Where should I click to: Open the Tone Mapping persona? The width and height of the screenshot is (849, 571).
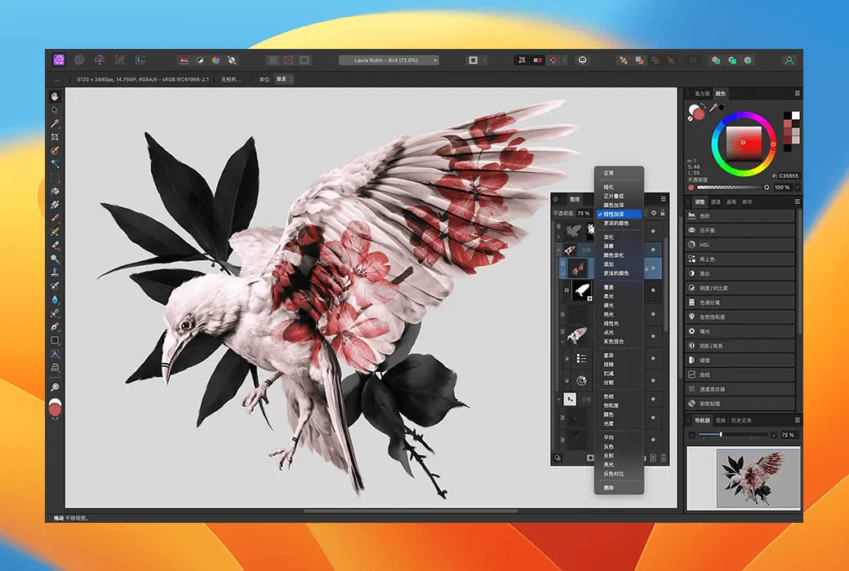120,60
